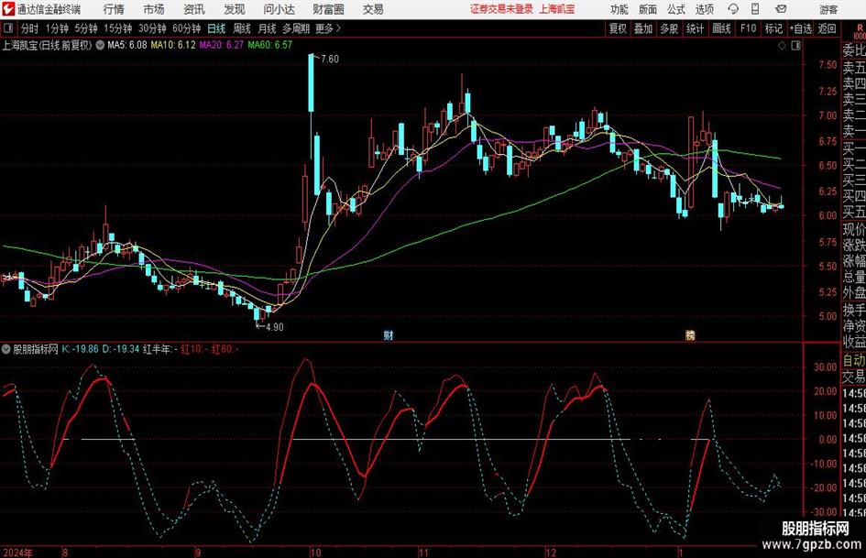Open the 交易 menu
The height and width of the screenshot is (558, 866).
coord(373,9)
